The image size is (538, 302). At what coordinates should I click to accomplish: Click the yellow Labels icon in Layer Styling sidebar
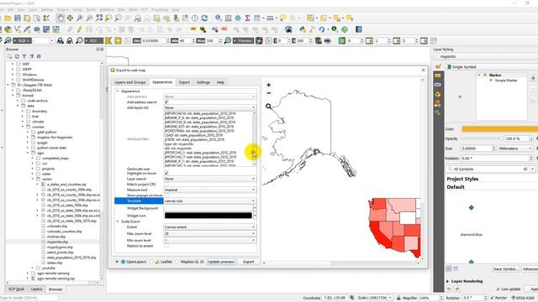click(x=437, y=75)
